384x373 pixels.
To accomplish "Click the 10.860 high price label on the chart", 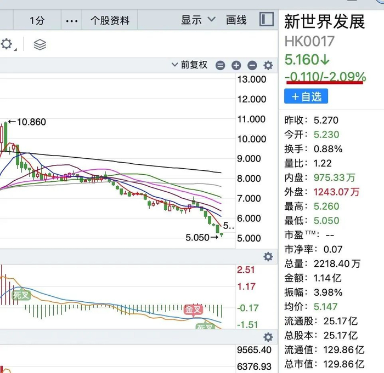I will tap(31, 122).
